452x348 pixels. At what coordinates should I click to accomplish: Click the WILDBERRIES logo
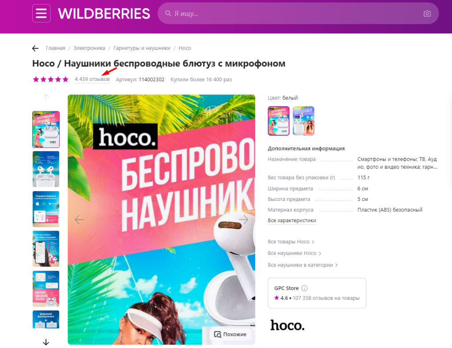[104, 14]
